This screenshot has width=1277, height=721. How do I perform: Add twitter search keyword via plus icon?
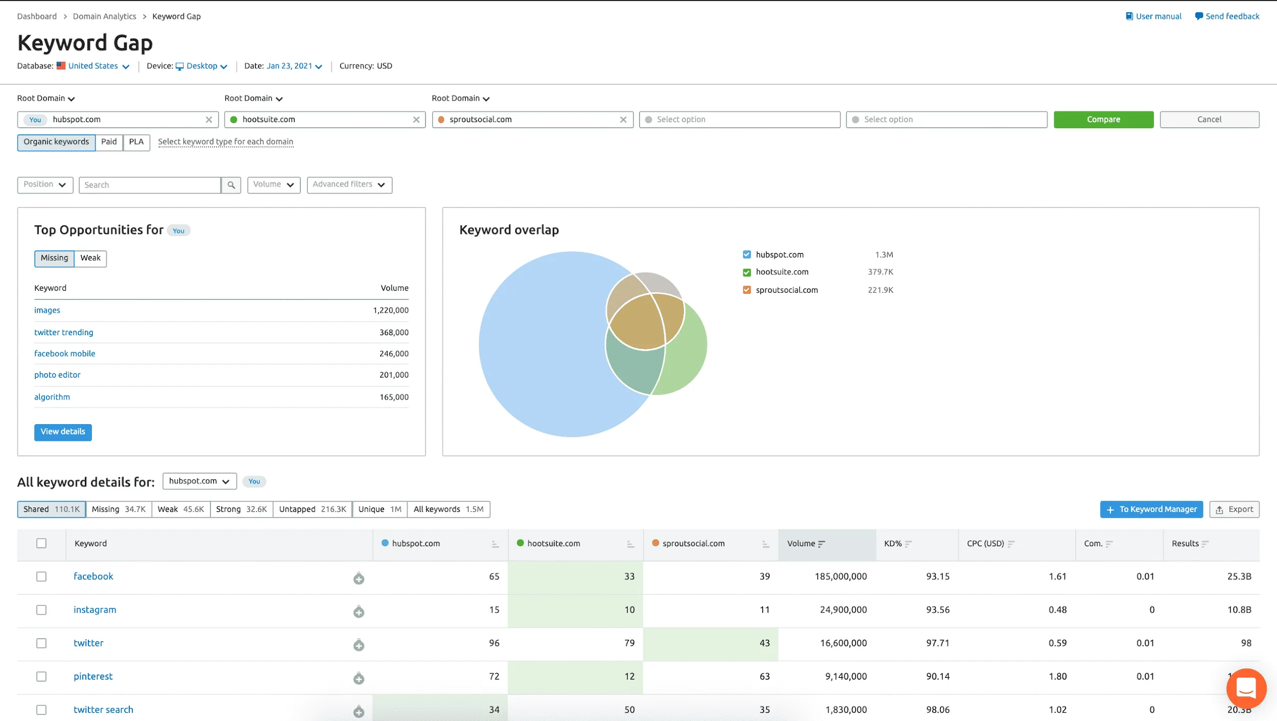pyautogui.click(x=359, y=711)
